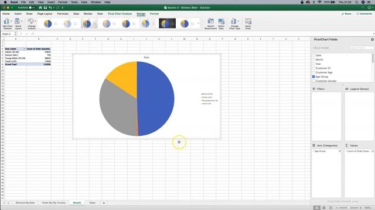The width and height of the screenshot is (375, 210).
Task: Switch to the Sales sheet tab
Action: [x=93, y=203]
